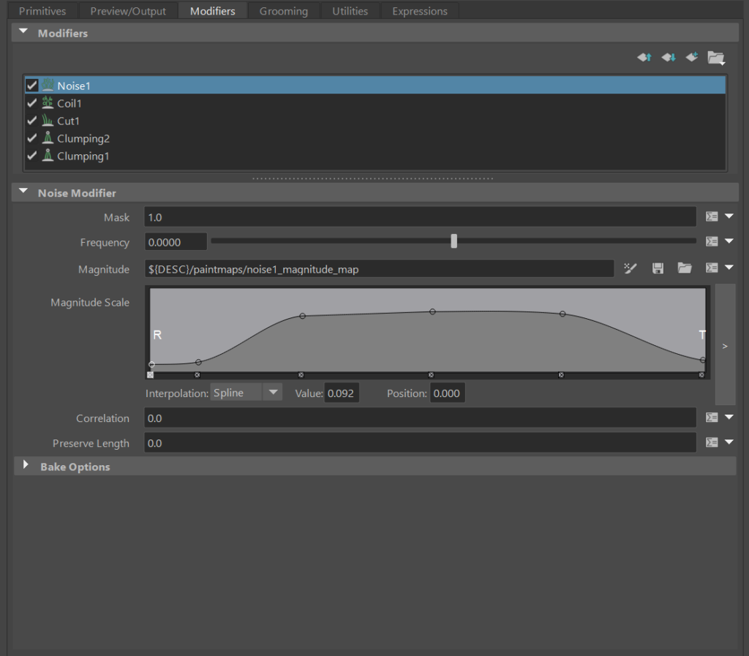
Task: Click the Frequency slider handle
Action: [453, 241]
